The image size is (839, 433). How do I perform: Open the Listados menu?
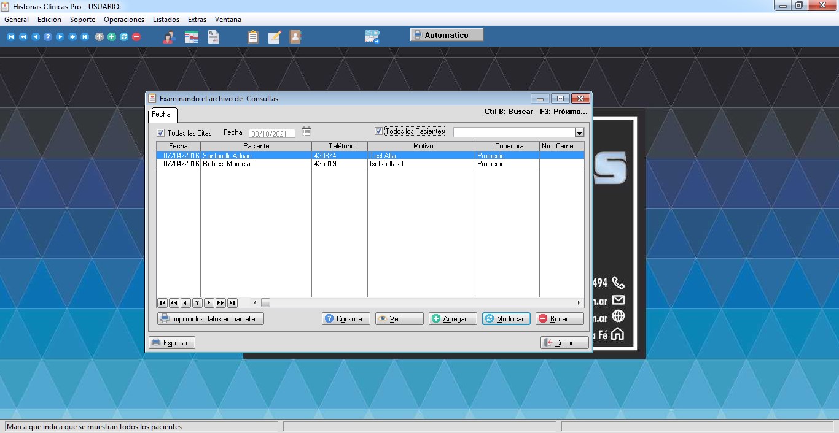point(166,20)
